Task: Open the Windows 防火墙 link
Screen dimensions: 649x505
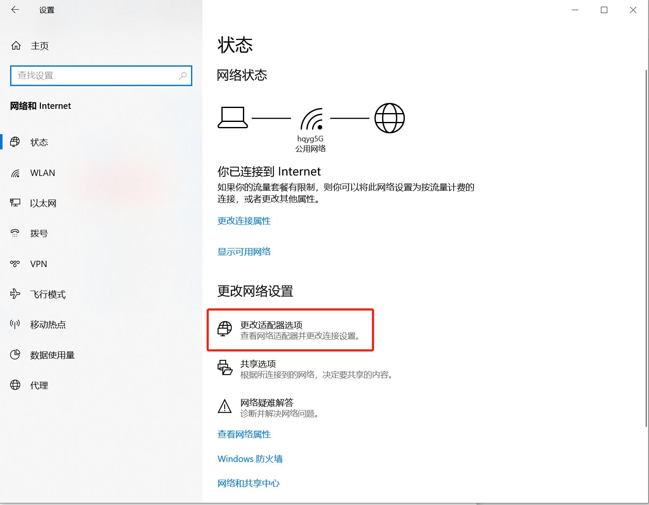Action: pos(250,459)
